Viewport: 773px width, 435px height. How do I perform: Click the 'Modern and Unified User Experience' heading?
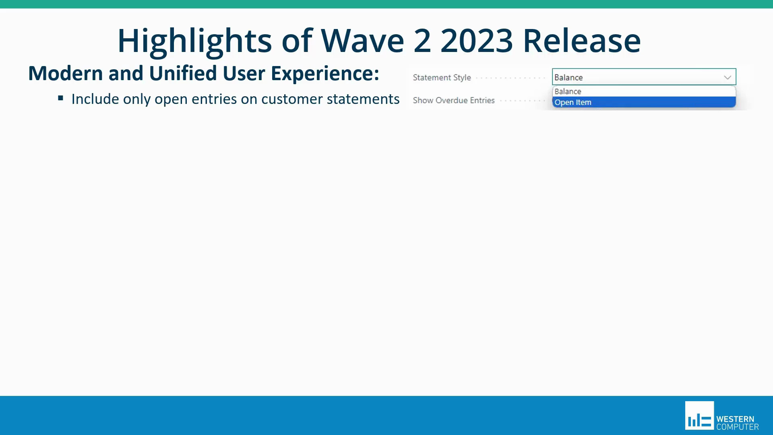[204, 73]
